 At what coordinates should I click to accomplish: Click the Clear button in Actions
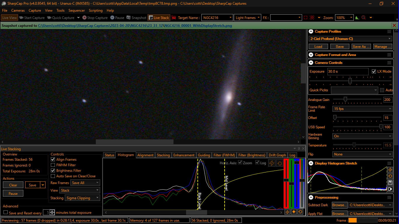[13, 185]
